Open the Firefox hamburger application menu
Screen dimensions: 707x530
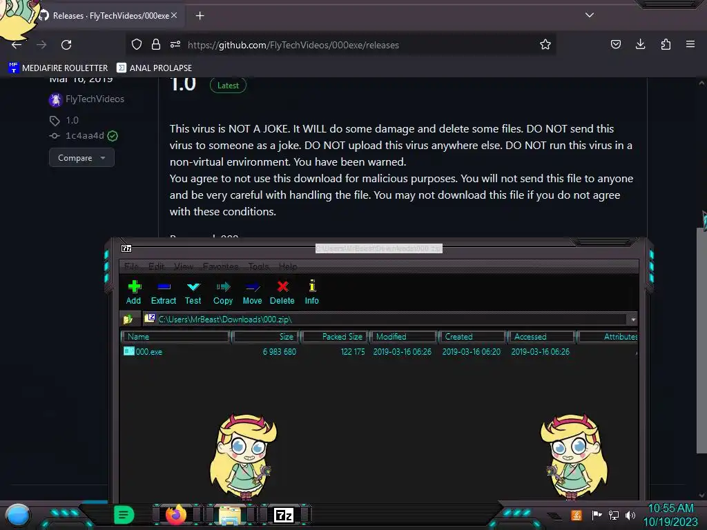pyautogui.click(x=690, y=44)
